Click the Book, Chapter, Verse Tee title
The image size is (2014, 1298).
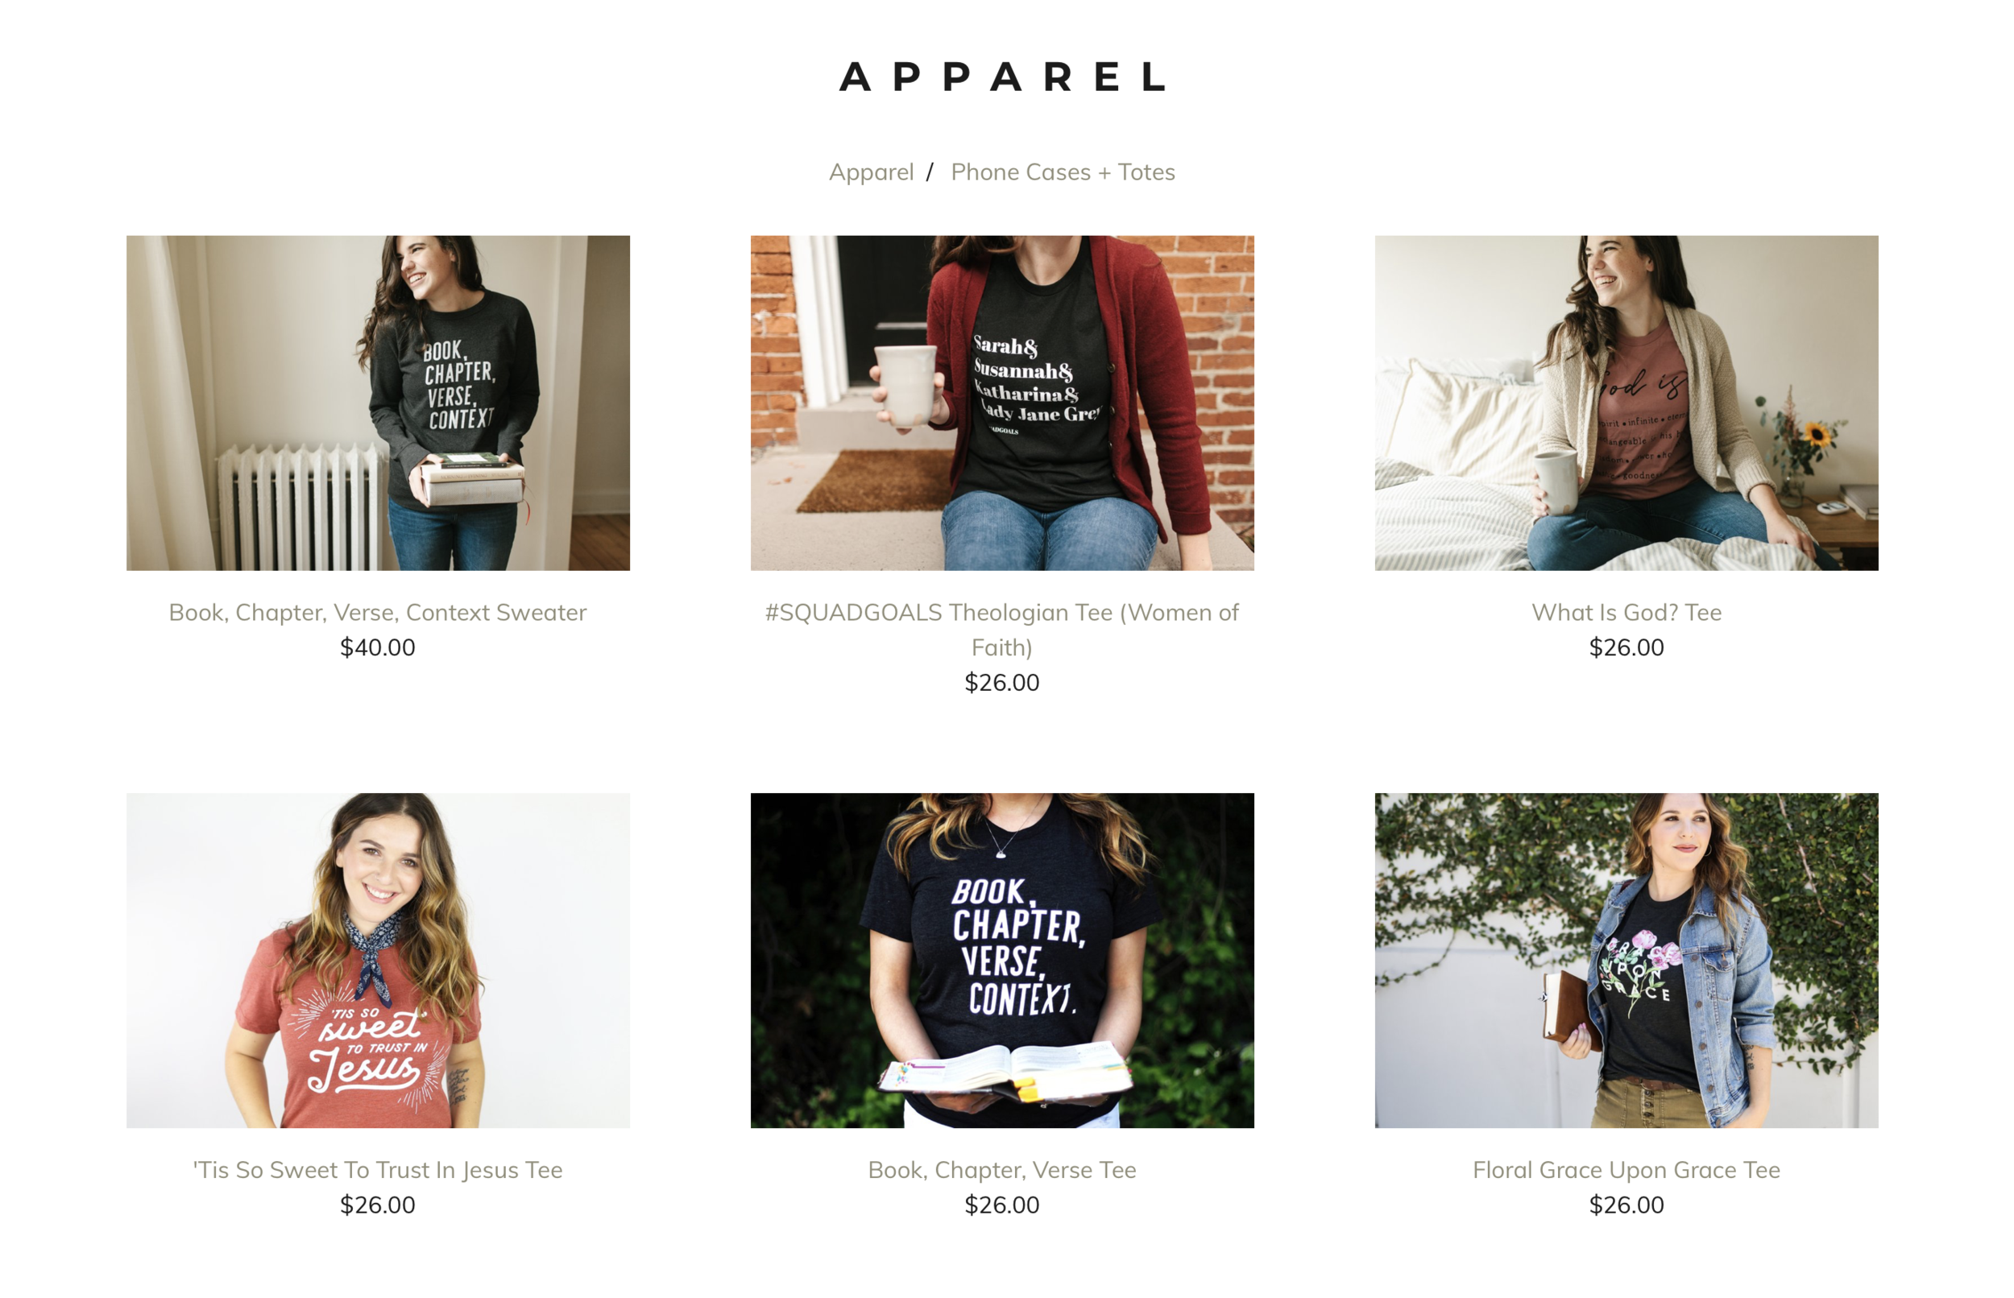tap(1001, 1170)
